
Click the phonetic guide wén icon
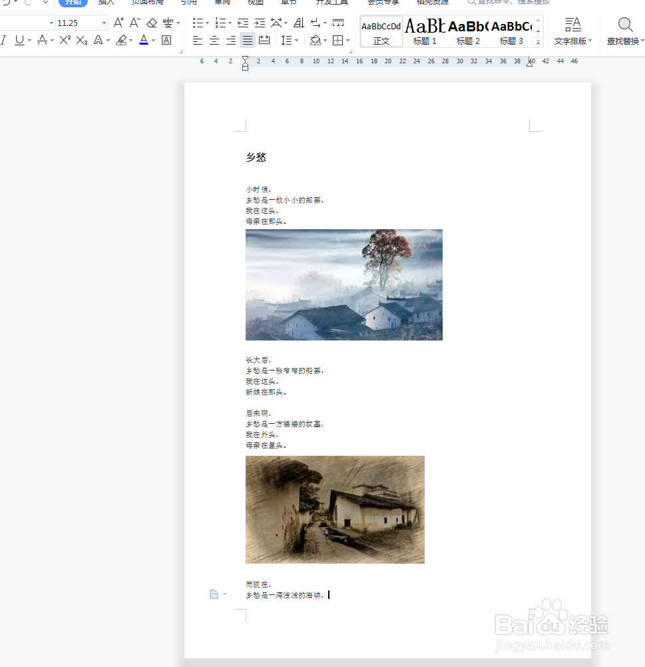168,23
